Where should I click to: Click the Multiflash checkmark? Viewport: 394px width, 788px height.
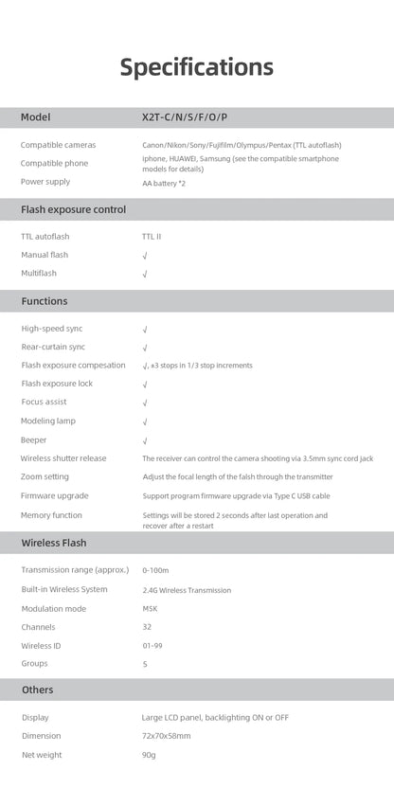tap(145, 275)
